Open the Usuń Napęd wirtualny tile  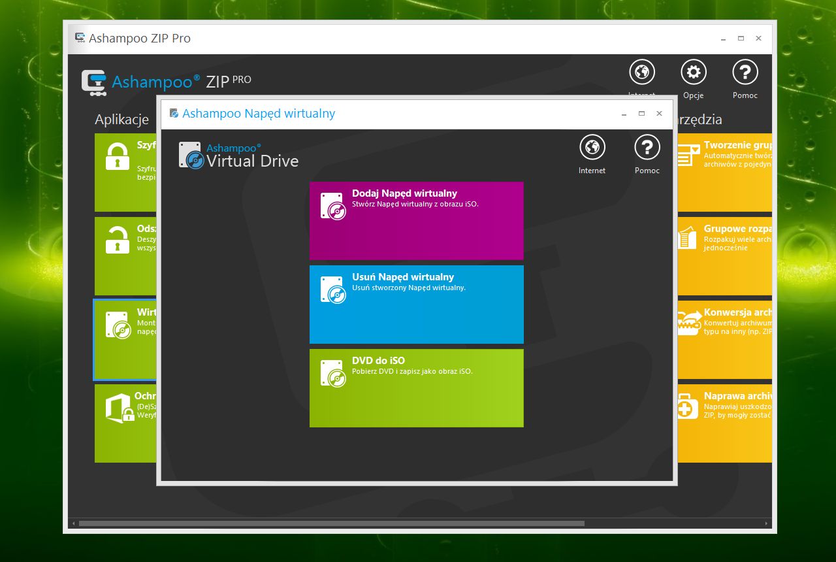coord(417,305)
